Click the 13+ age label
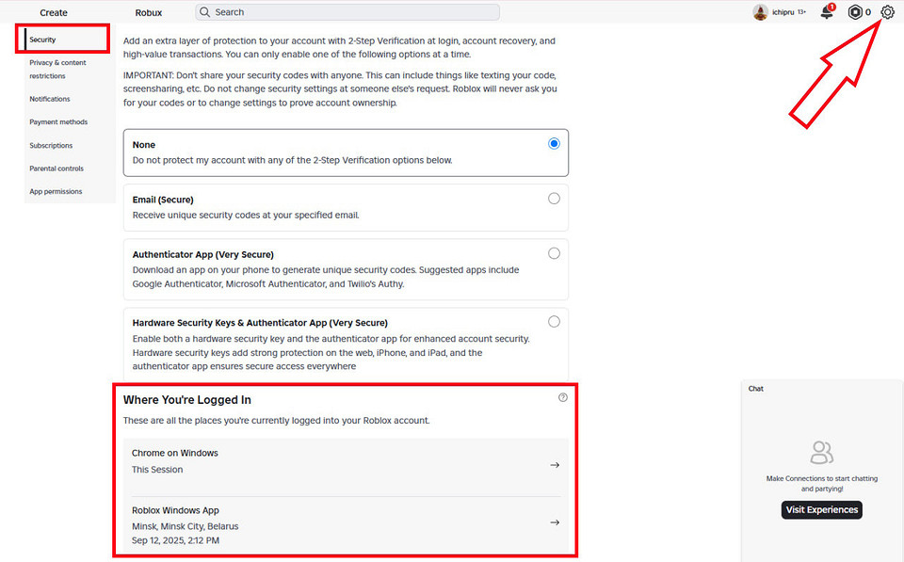This screenshot has height=562, width=904. click(802, 12)
